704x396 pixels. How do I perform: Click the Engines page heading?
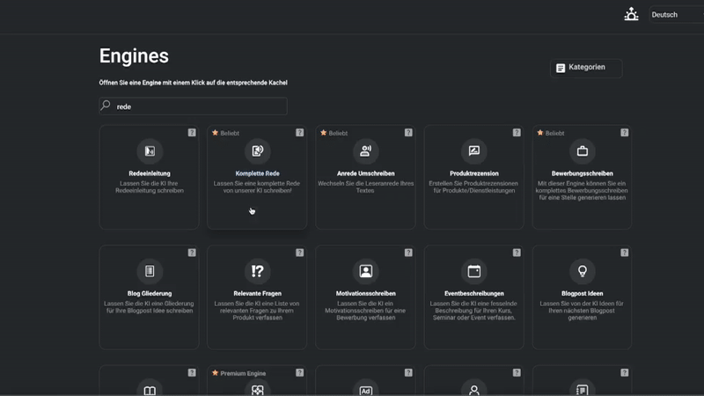point(134,56)
